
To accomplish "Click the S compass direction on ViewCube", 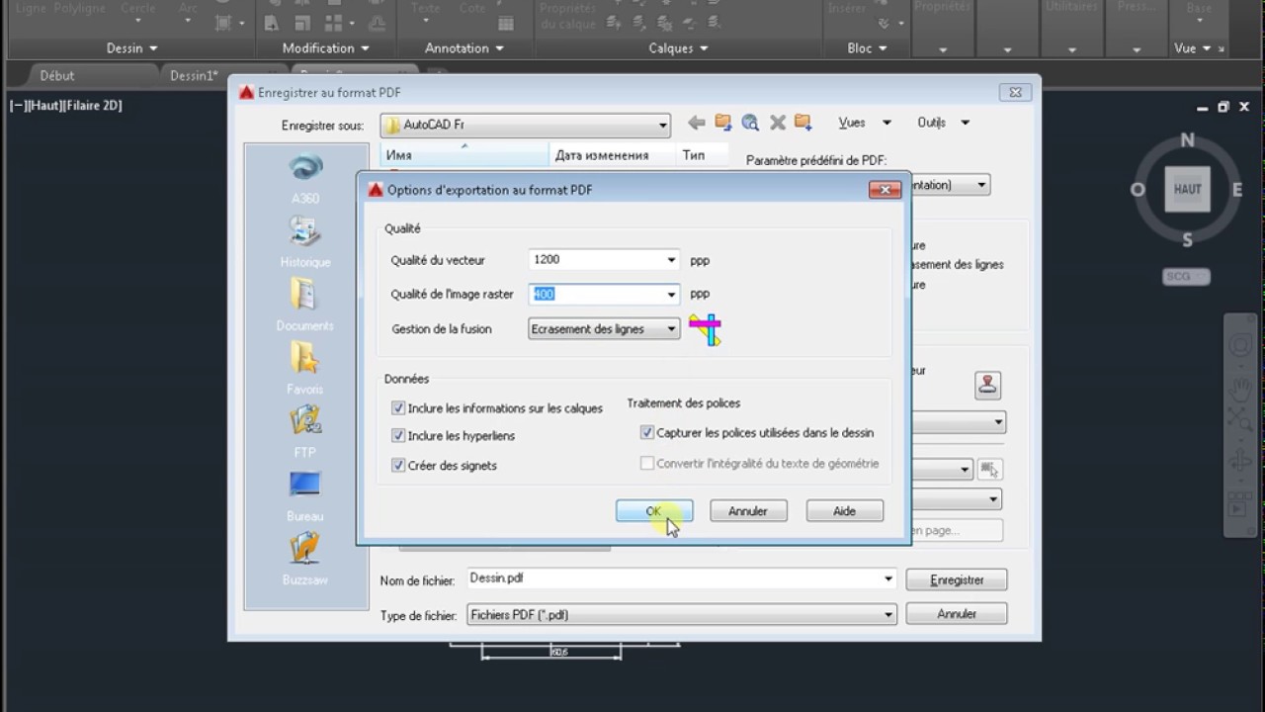I will coord(1188,239).
